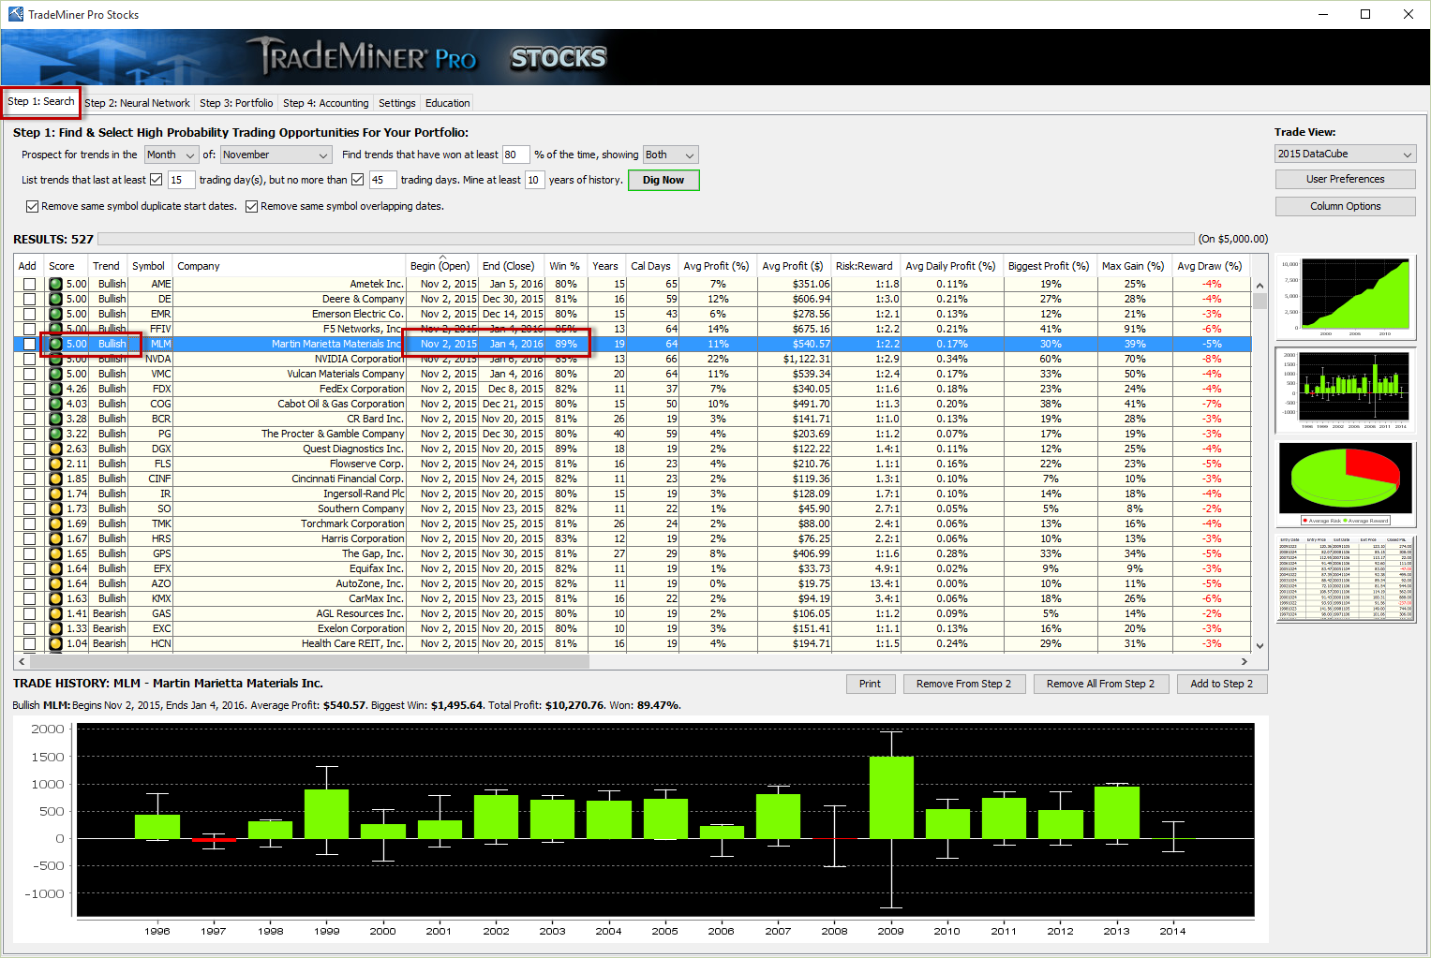The width and height of the screenshot is (1431, 958).
Task: Select the score icon for Health Care REIT, Inc.
Action: [x=55, y=643]
